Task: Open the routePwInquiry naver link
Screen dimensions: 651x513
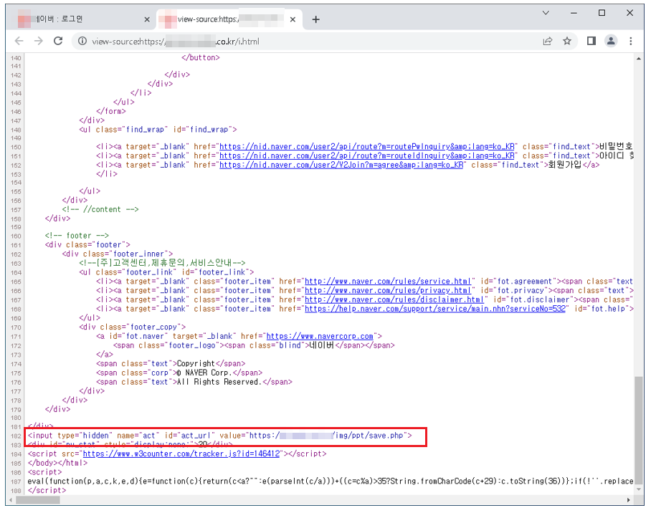Action: click(x=366, y=146)
